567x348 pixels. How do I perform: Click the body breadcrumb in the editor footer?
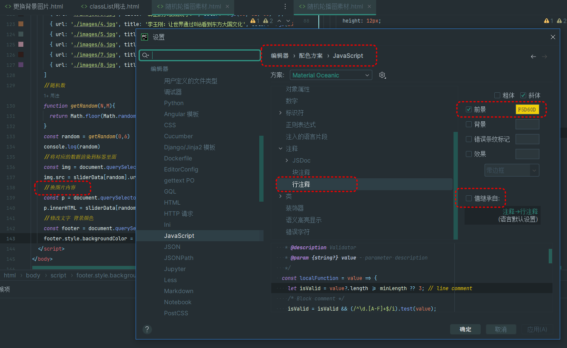[x=33, y=275]
